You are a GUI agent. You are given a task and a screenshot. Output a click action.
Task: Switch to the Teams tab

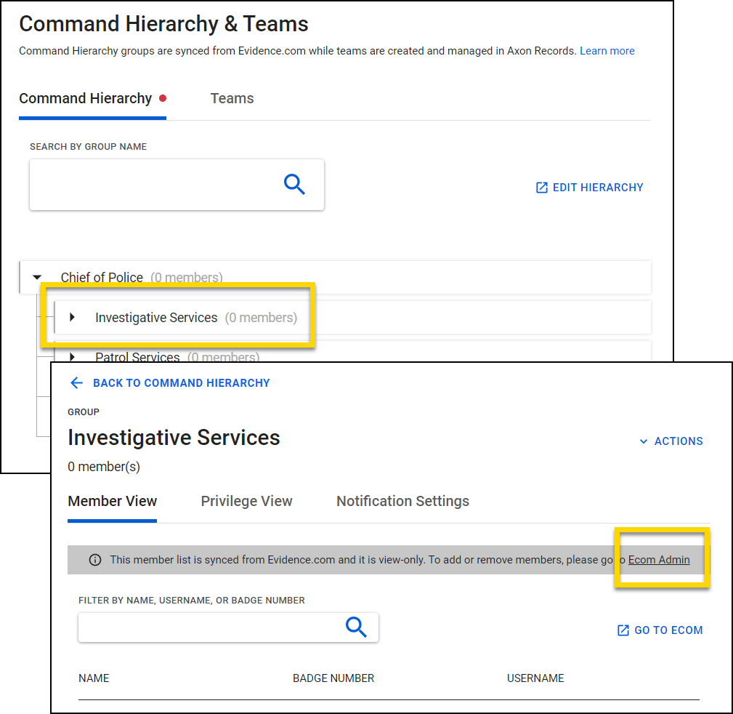click(x=232, y=98)
